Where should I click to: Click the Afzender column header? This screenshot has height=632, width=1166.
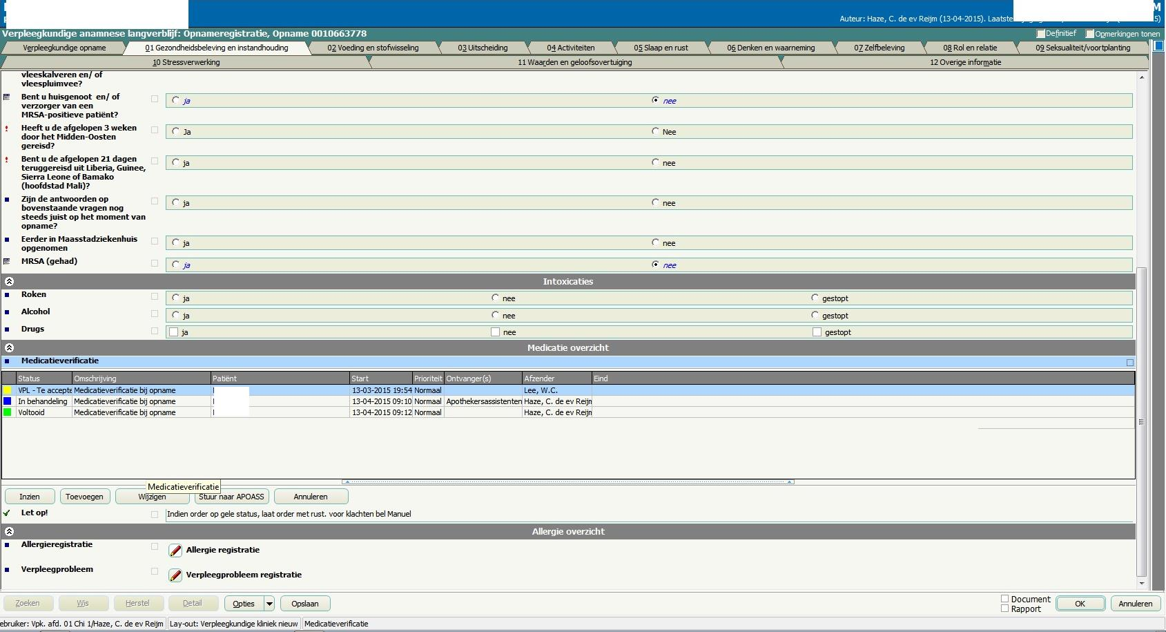(557, 379)
